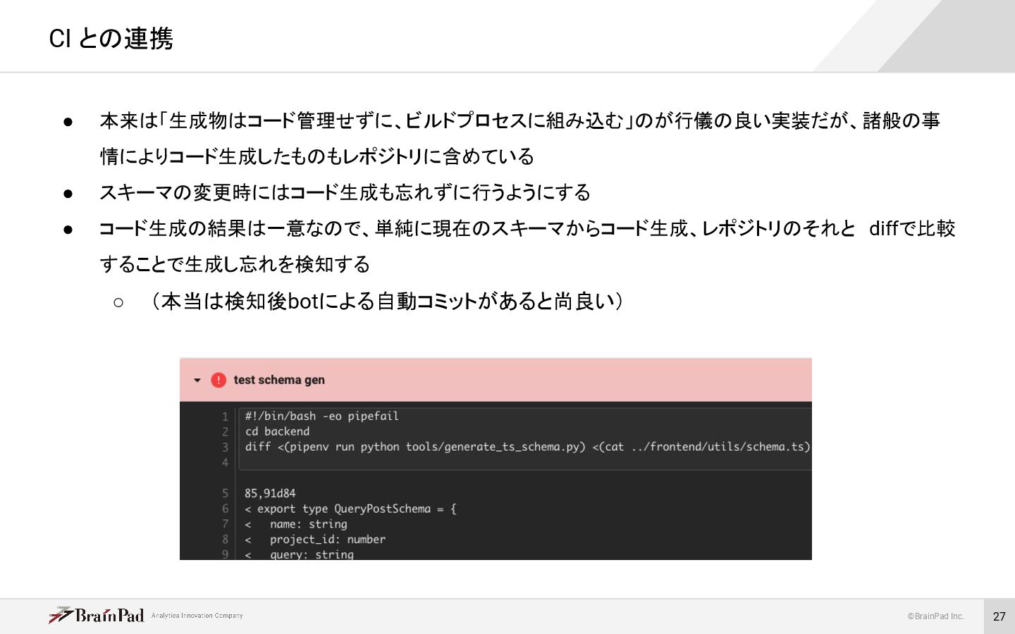Click the BrainPad logo in footer
Screen dimensions: 1015x634
[97, 616]
